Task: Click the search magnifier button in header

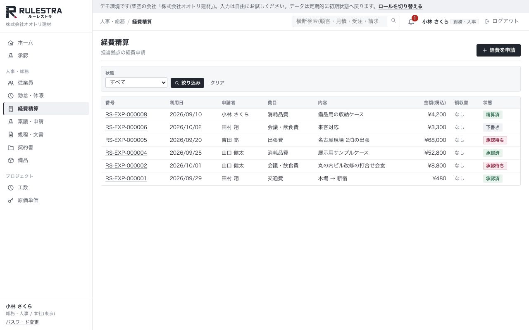Action: pyautogui.click(x=393, y=21)
